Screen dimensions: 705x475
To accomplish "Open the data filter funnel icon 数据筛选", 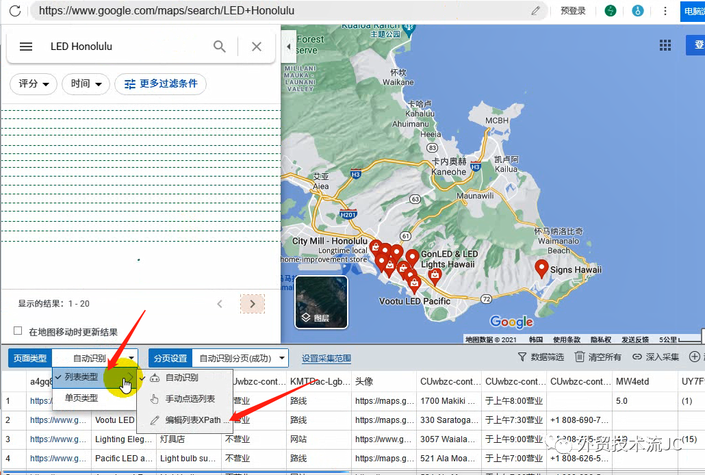I will (522, 357).
